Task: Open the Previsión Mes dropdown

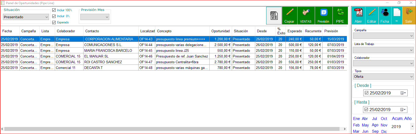Action: (x=95, y=17)
